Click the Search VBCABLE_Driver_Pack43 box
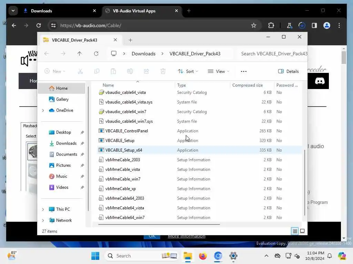The width and height of the screenshot is (353, 264). tap(273, 54)
